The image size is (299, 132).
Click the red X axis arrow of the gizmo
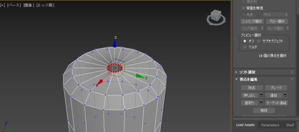(x=100, y=83)
